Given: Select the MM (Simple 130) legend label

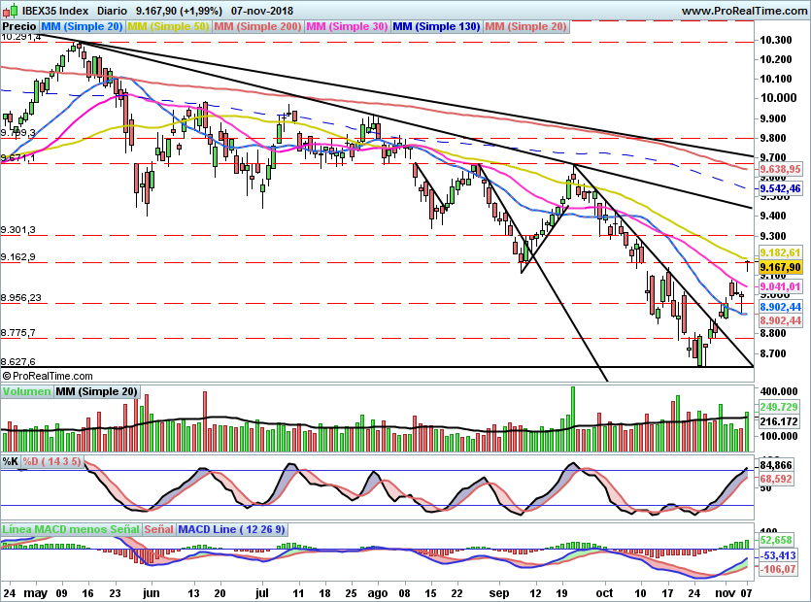Looking at the screenshot, I should pos(436,26).
